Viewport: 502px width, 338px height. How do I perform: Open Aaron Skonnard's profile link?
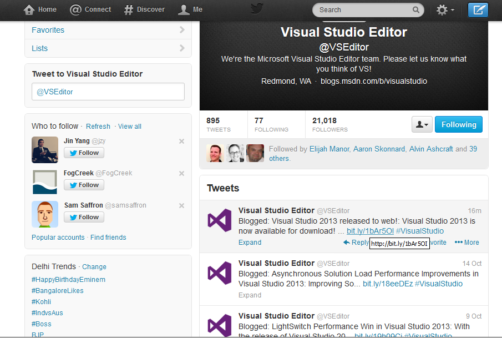[379, 149]
